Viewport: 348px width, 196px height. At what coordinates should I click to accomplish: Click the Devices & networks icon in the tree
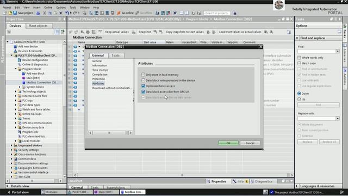16,51
